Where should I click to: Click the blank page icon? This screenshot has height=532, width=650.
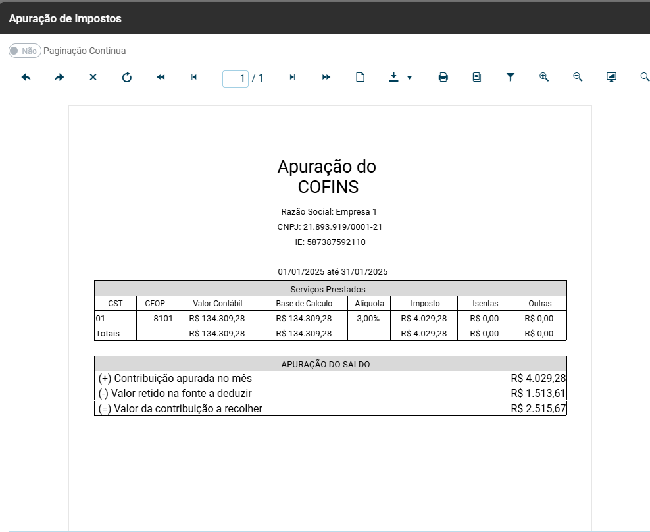click(360, 78)
